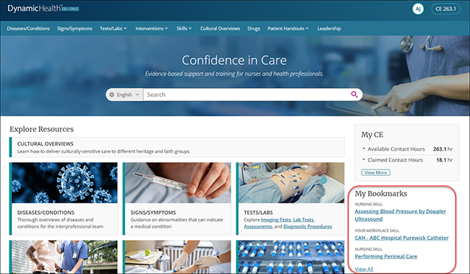Viewport: 470px width, 274px height.
Task: Follow the Assessments link in Tests/Labs
Action: (x=258, y=226)
